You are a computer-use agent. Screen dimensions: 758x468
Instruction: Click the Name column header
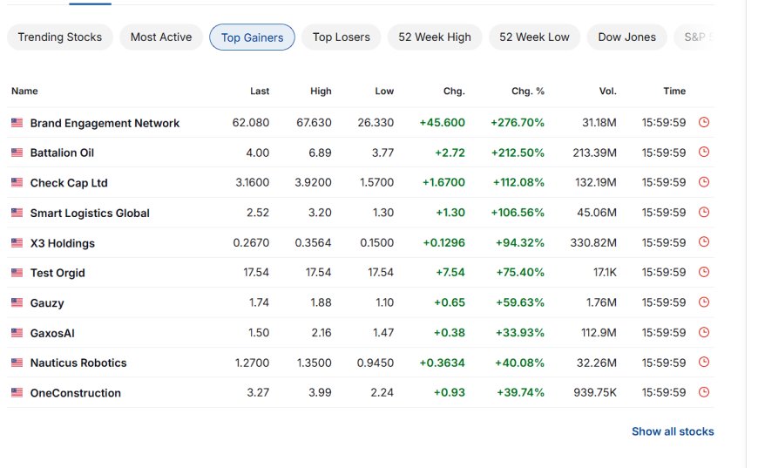24,91
